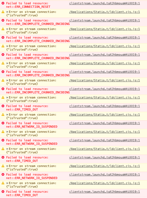Expand the warning directly below first ERR_TIMED_OUT
The image size is (147, 198).
pos(7,115)
